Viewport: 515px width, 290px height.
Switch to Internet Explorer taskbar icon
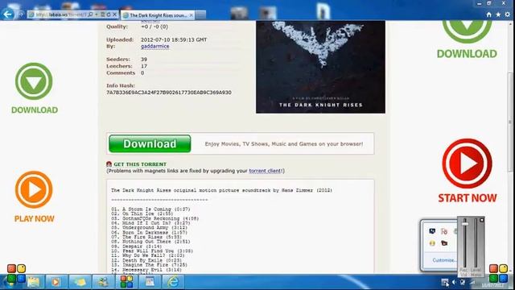(173, 282)
